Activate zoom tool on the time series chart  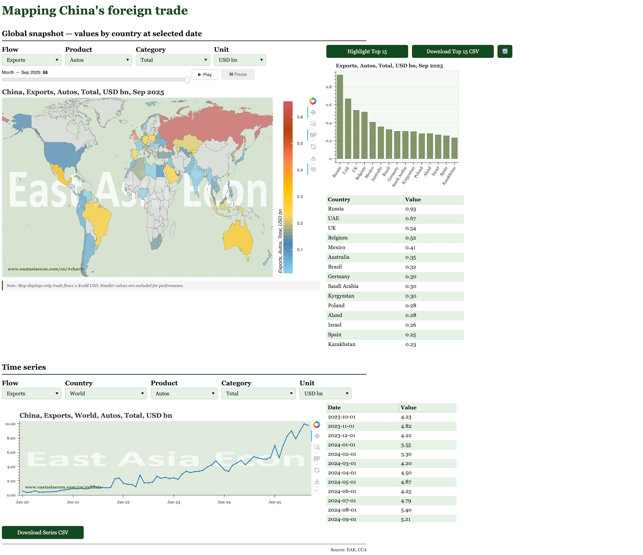point(317,447)
